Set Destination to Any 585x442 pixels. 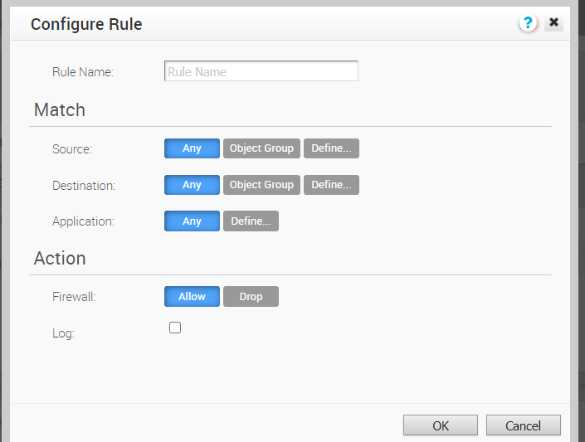point(192,185)
